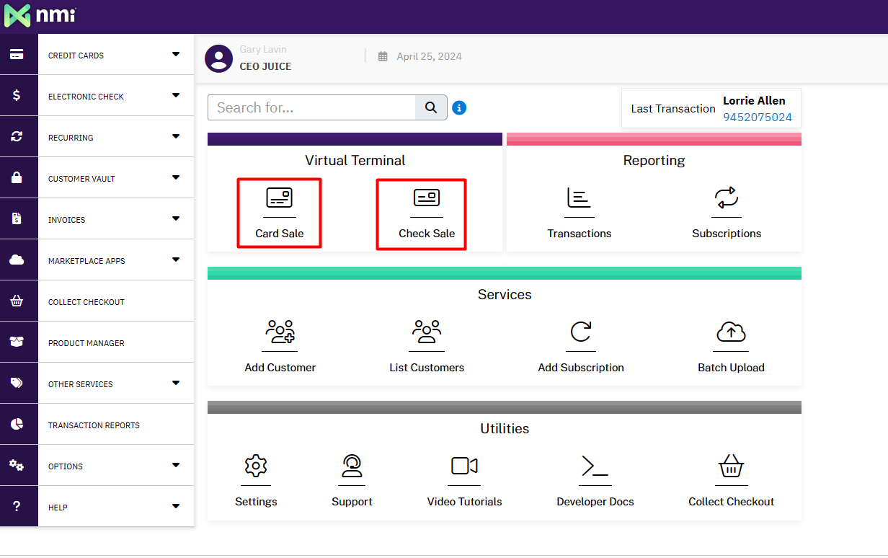Select Credit Cards menu label
Viewport: 888px width, 558px height.
[x=76, y=56]
